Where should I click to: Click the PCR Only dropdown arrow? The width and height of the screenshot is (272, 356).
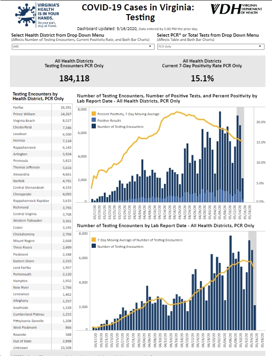pos(260,46)
